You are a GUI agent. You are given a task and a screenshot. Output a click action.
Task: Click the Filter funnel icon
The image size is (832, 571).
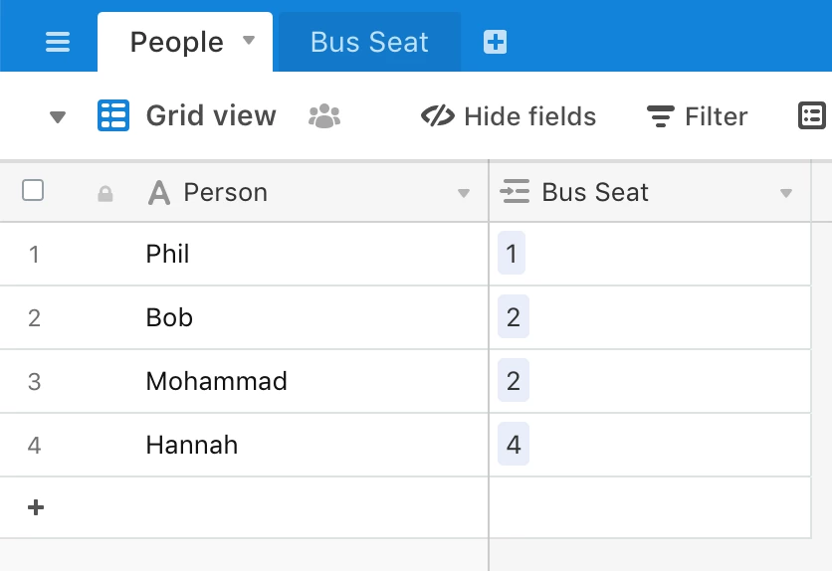(x=660, y=116)
